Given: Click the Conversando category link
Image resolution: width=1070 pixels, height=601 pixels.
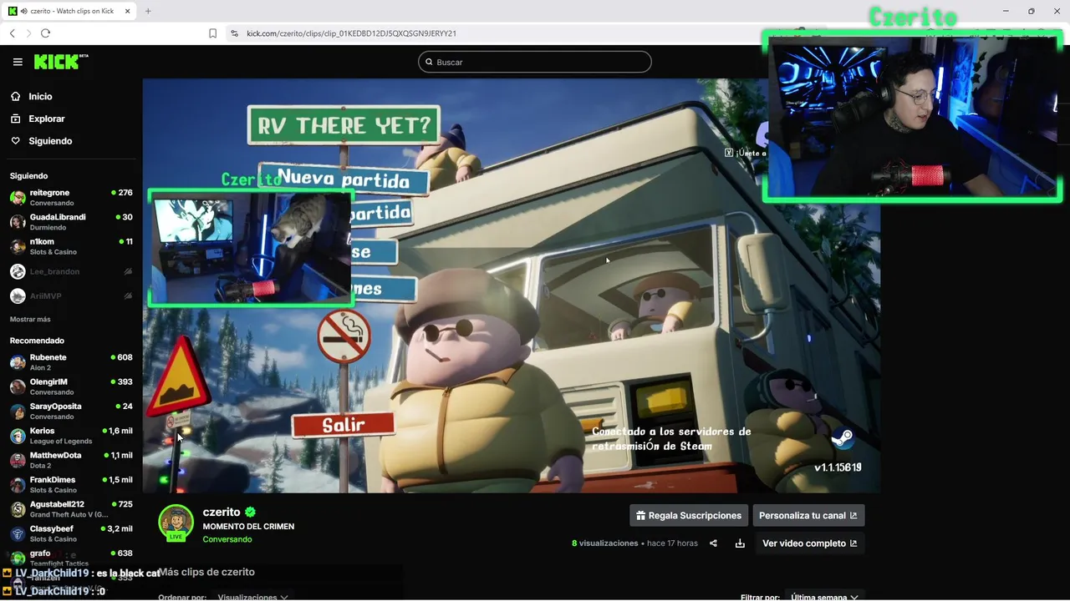Looking at the screenshot, I should [227, 539].
